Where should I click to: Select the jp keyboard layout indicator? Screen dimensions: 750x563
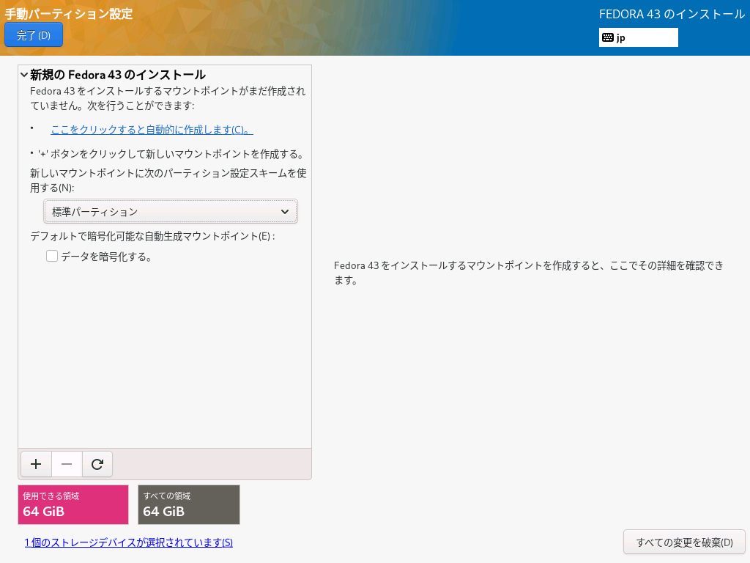[x=638, y=37]
